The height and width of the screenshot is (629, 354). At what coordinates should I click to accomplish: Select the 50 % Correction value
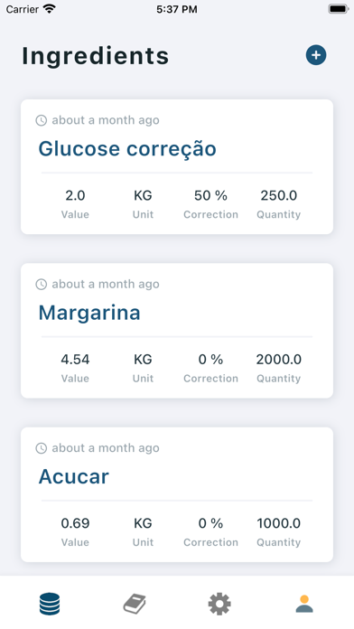click(211, 195)
